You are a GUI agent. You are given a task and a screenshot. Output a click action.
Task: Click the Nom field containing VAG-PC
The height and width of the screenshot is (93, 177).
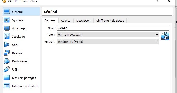point(113,28)
